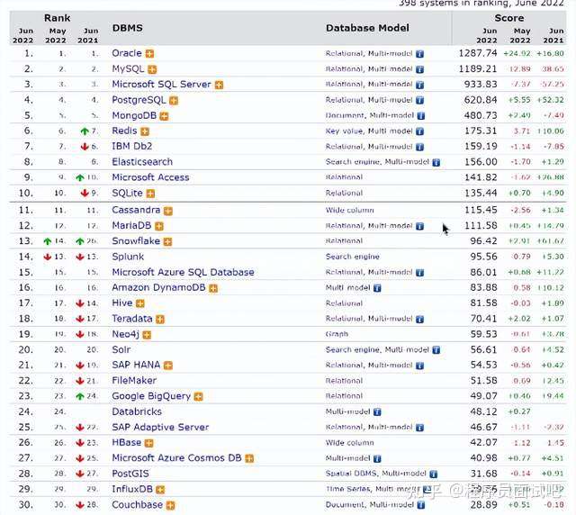Click the plus icon next to Teradata

pos(160,319)
